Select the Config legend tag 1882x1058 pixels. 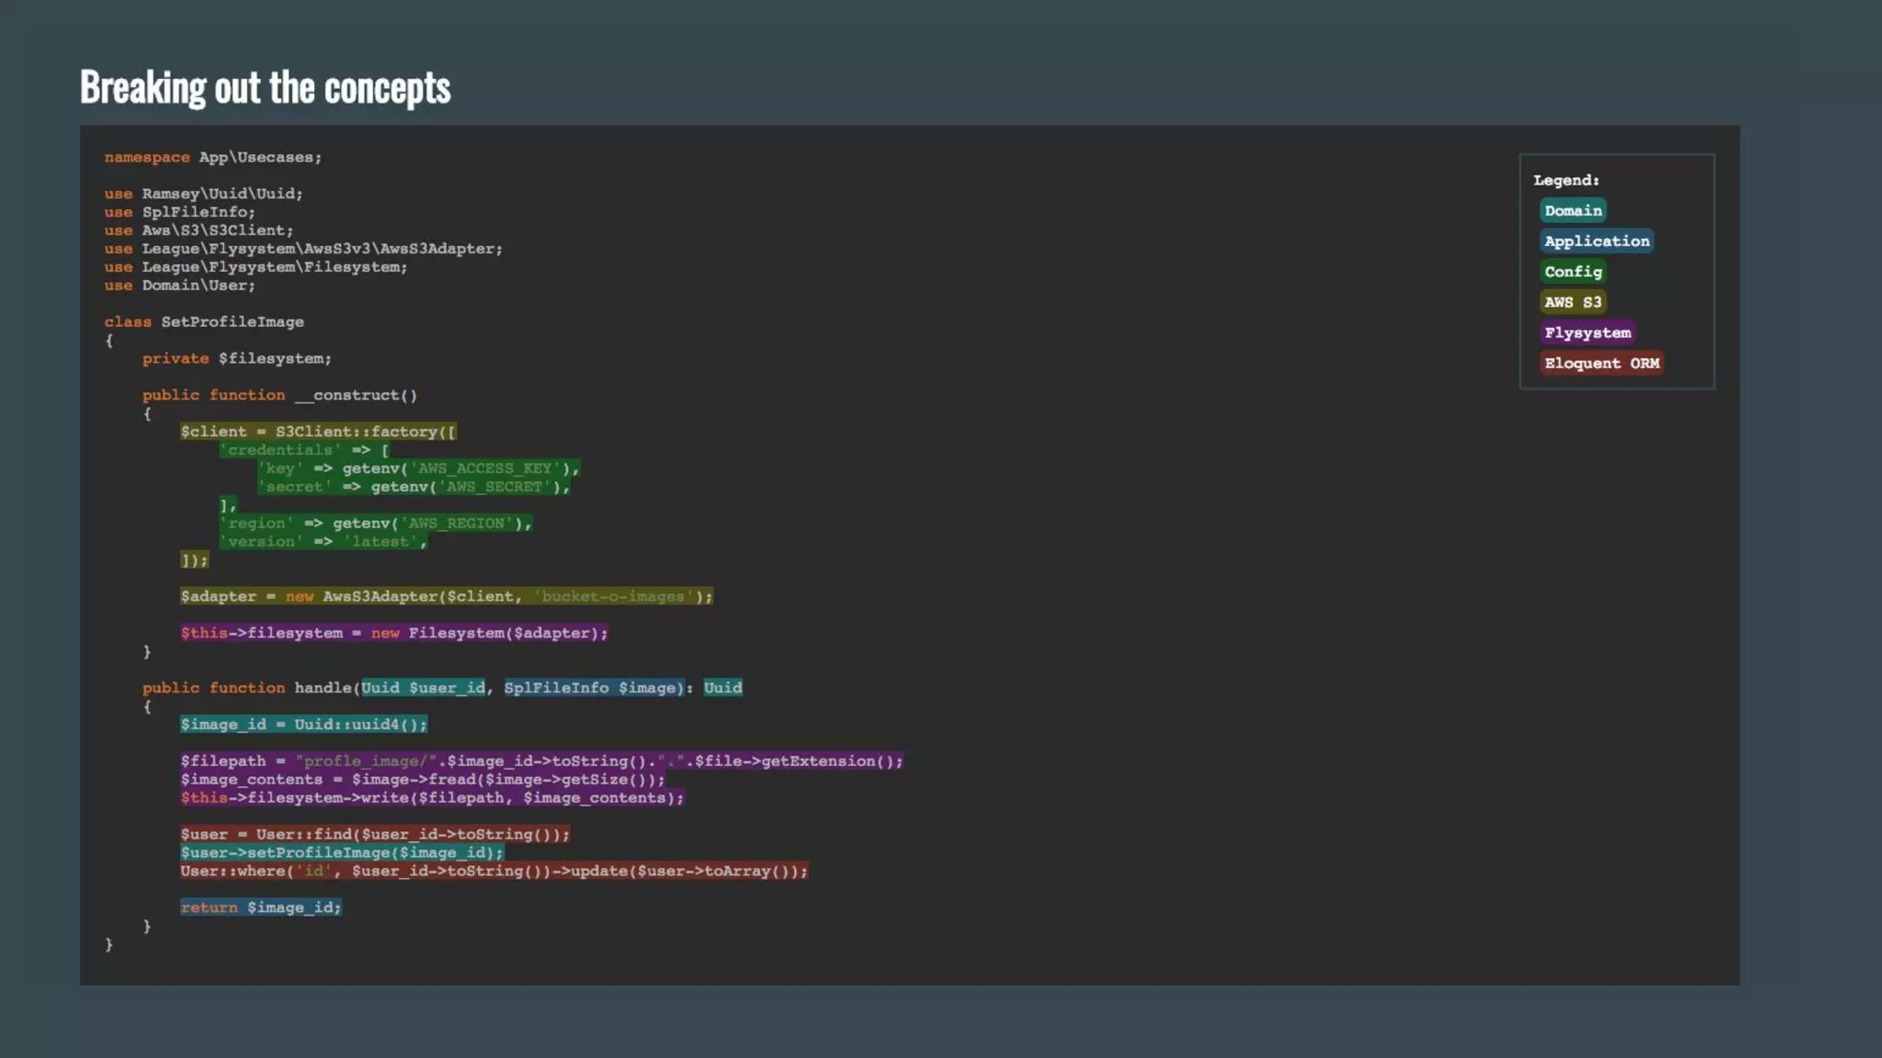1572,271
